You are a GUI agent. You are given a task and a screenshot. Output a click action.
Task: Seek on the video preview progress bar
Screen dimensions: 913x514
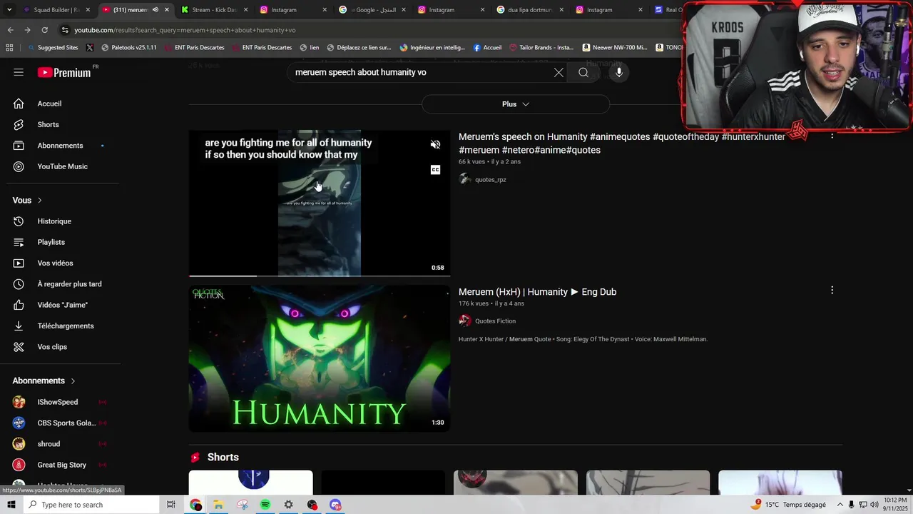coord(320,276)
